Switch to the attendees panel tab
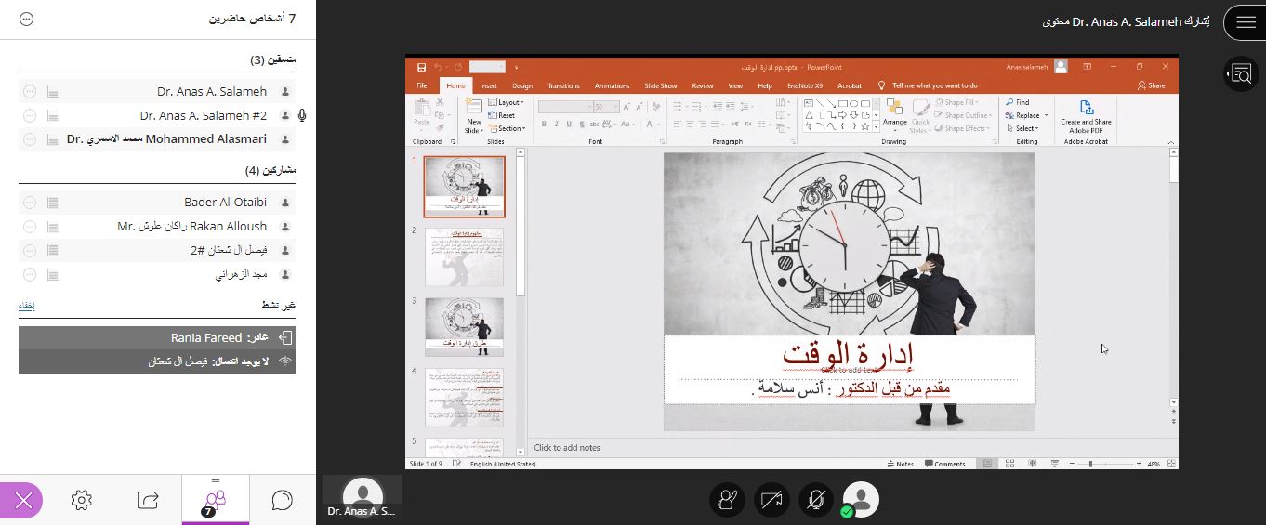1266x525 pixels. [215, 500]
